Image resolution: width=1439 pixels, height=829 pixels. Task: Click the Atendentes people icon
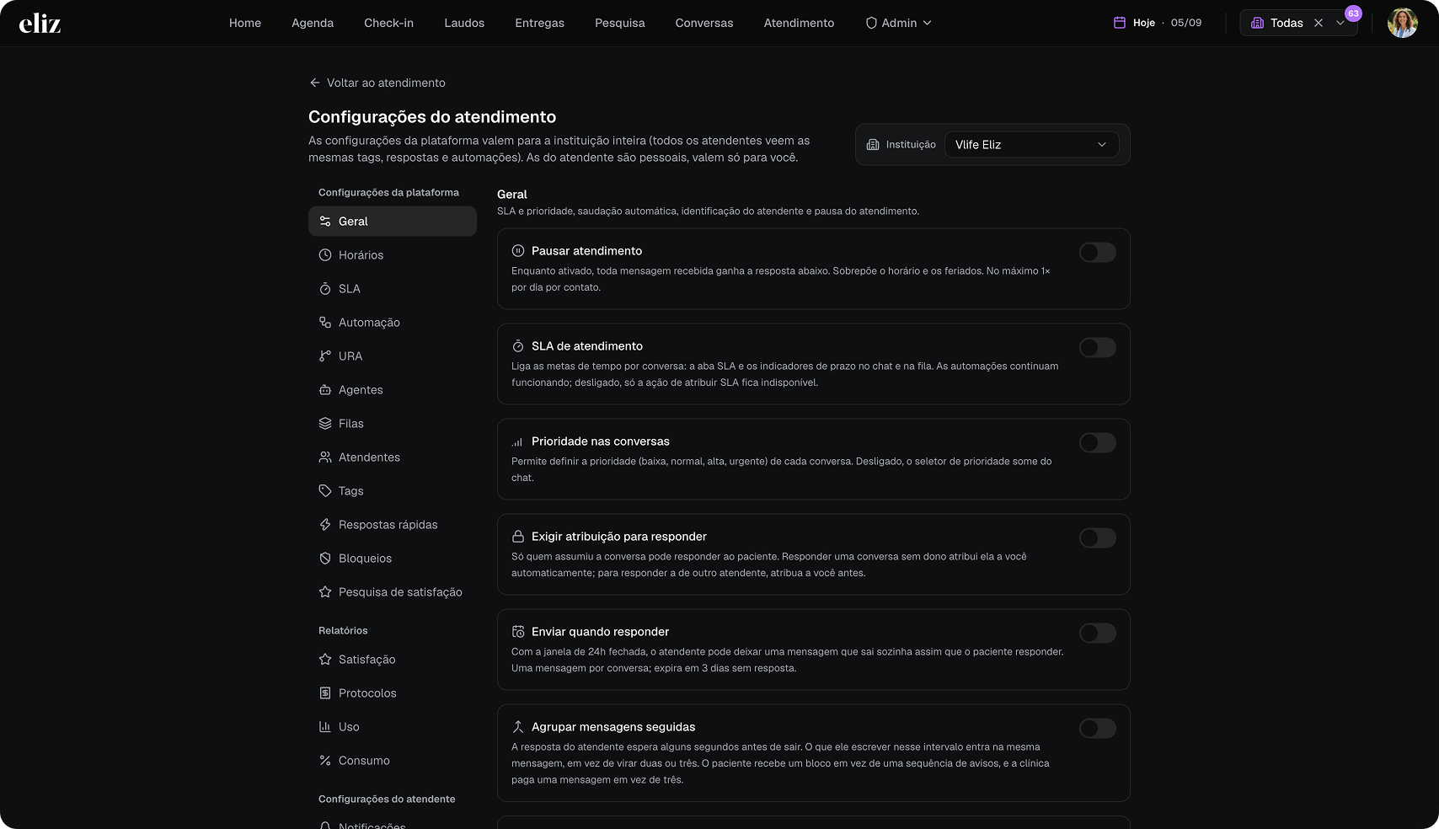point(325,457)
